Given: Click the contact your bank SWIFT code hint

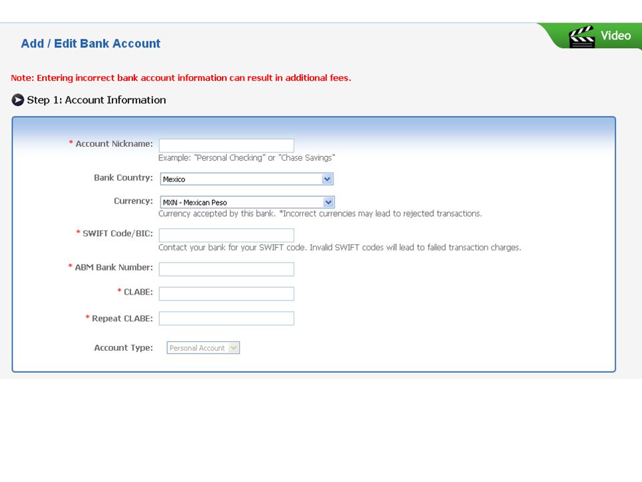Looking at the screenshot, I should coord(340,248).
